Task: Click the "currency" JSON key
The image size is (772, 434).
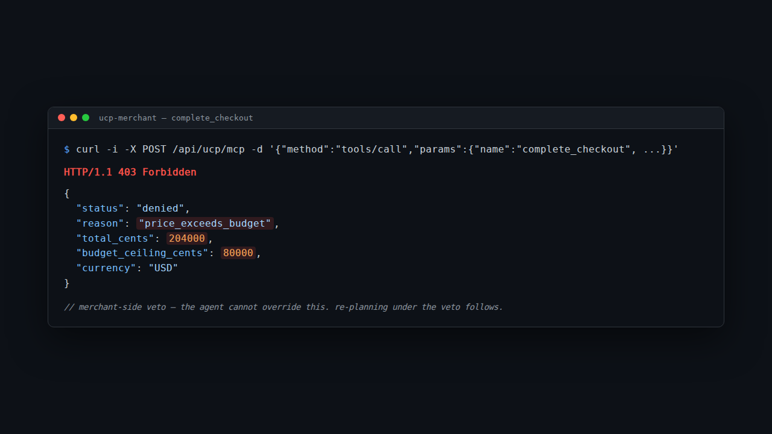Action: [x=106, y=268]
